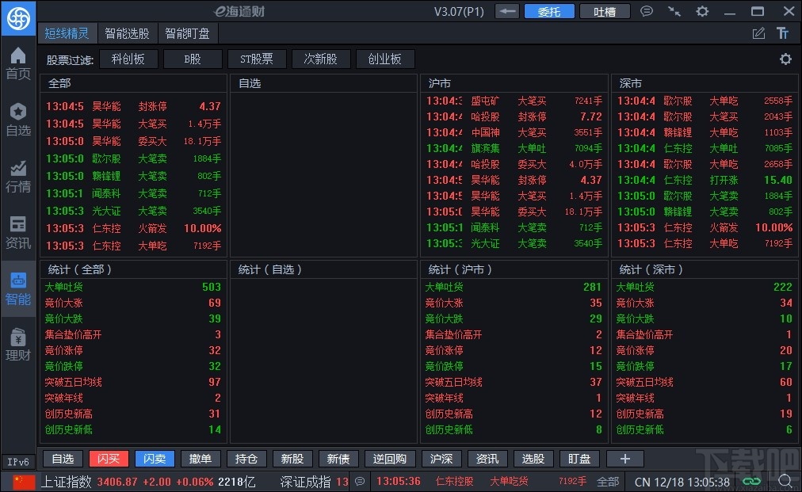Click the 委托 trading button
The width and height of the screenshot is (802, 492).
(549, 10)
